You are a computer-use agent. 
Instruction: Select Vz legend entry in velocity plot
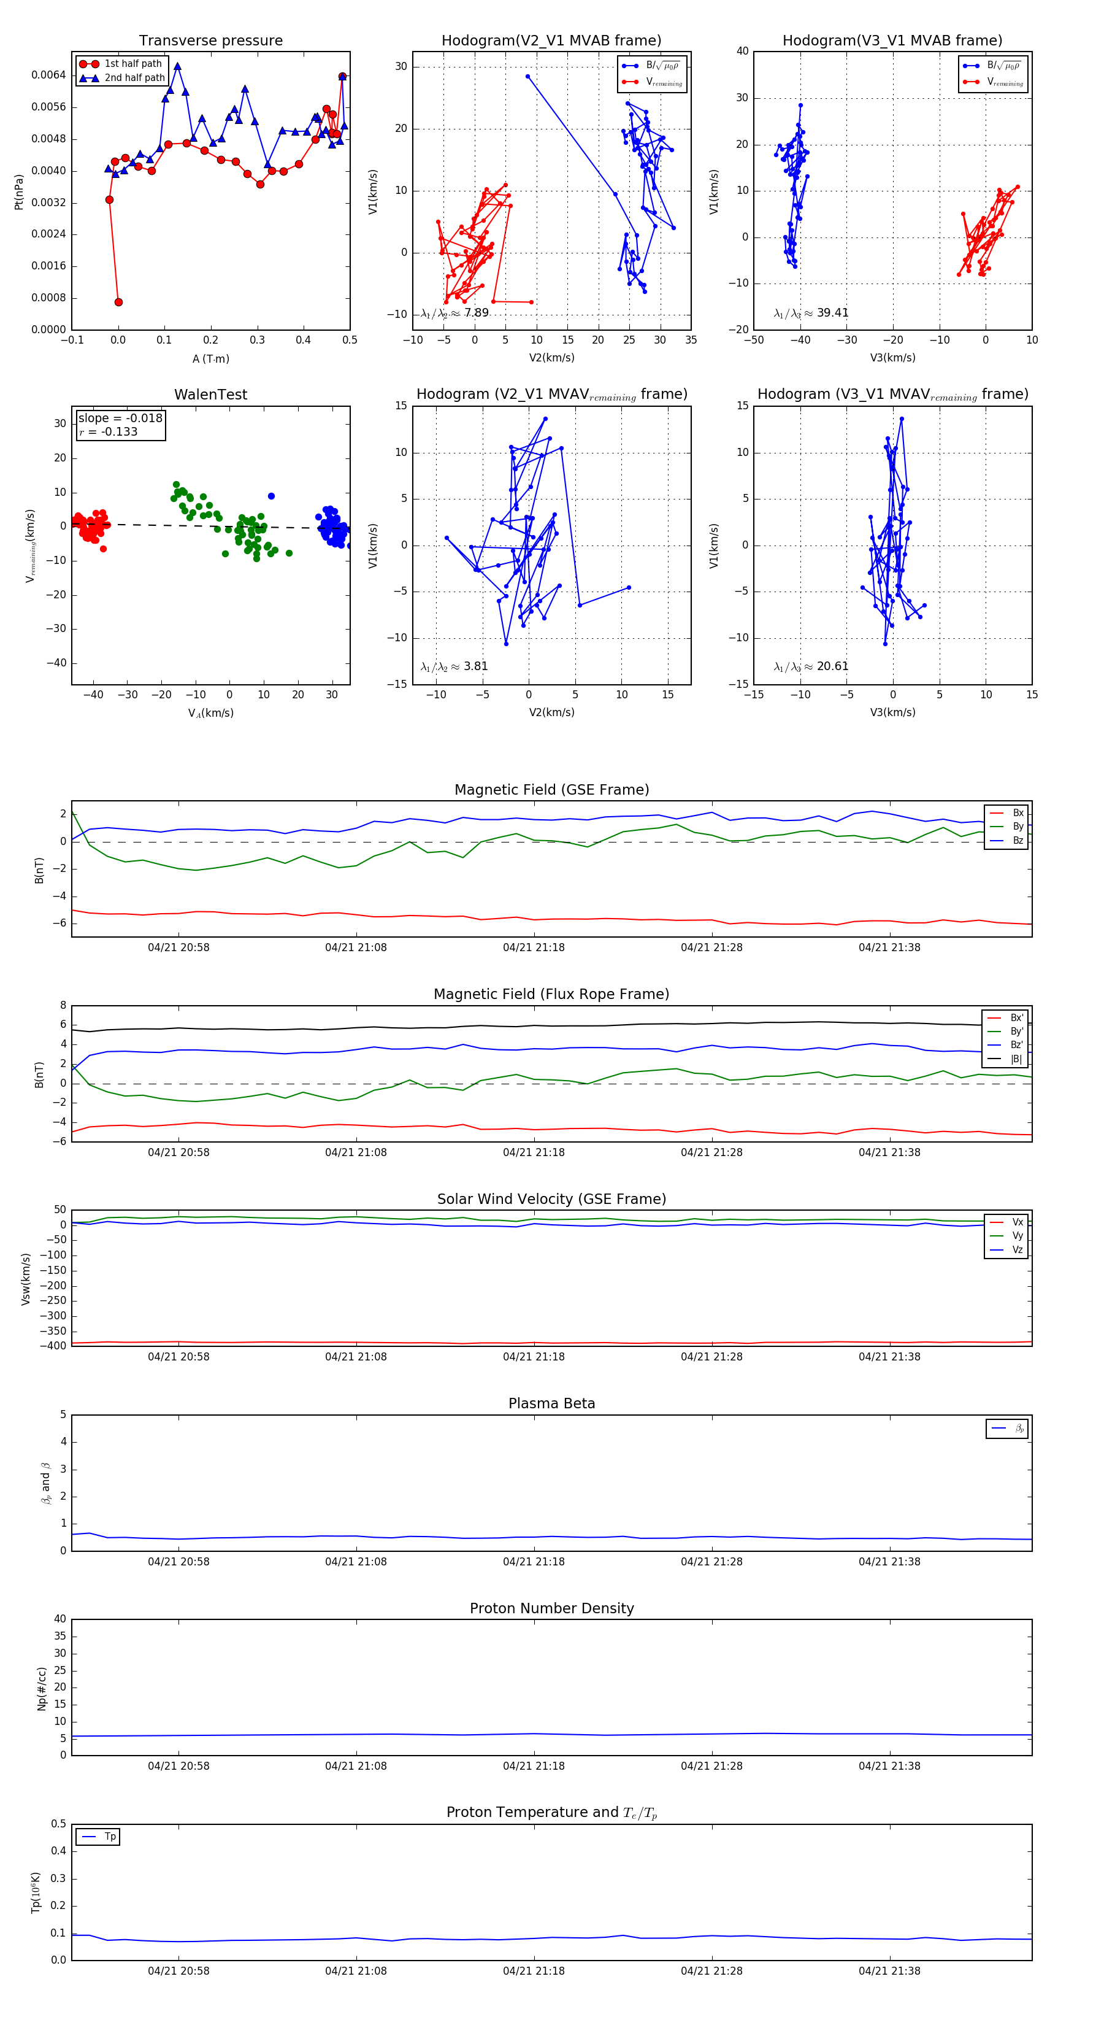1007,1250
